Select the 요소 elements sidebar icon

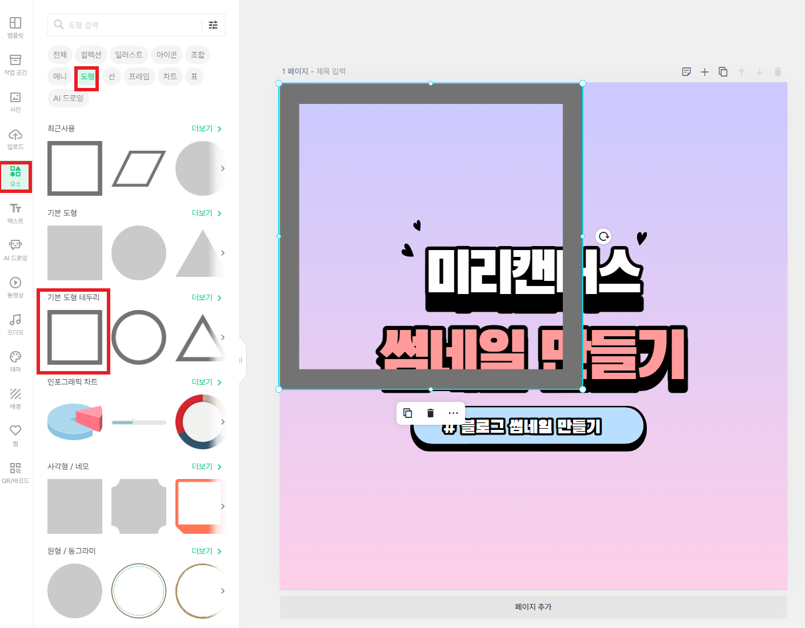pyautogui.click(x=15, y=176)
